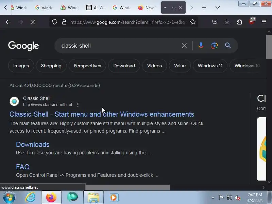Open the Save to Pocket icon
Screen dimensions: 272x204
[215, 22]
